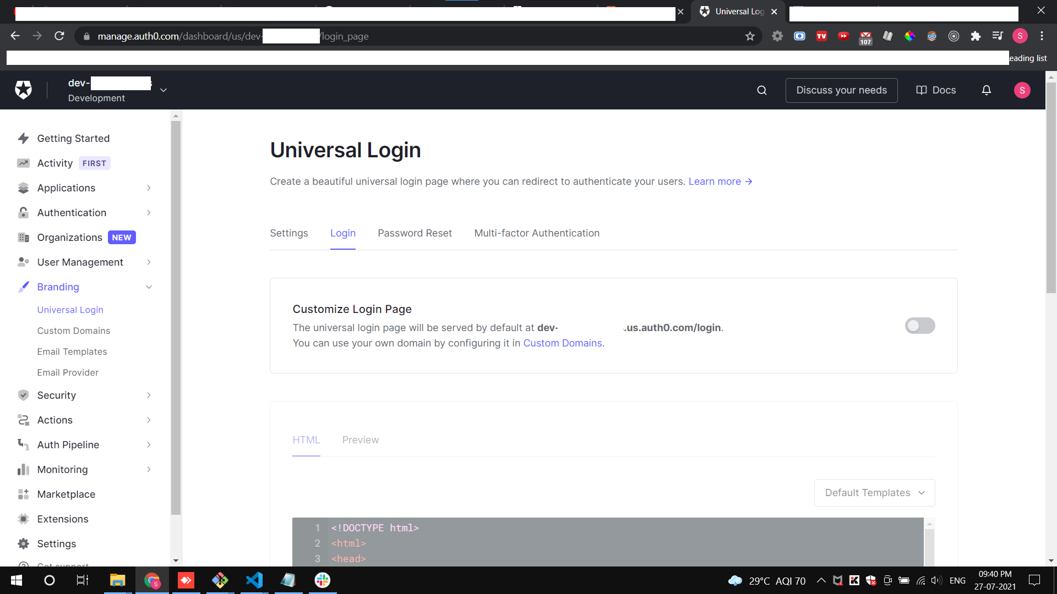The image size is (1057, 594).
Task: Open the Windows Start menu
Action: coord(17,580)
